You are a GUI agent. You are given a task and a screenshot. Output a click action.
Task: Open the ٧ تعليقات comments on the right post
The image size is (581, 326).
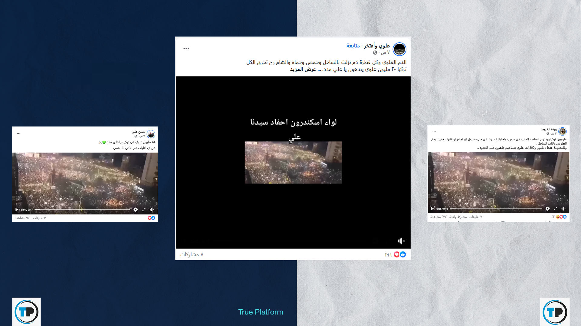pos(475,217)
